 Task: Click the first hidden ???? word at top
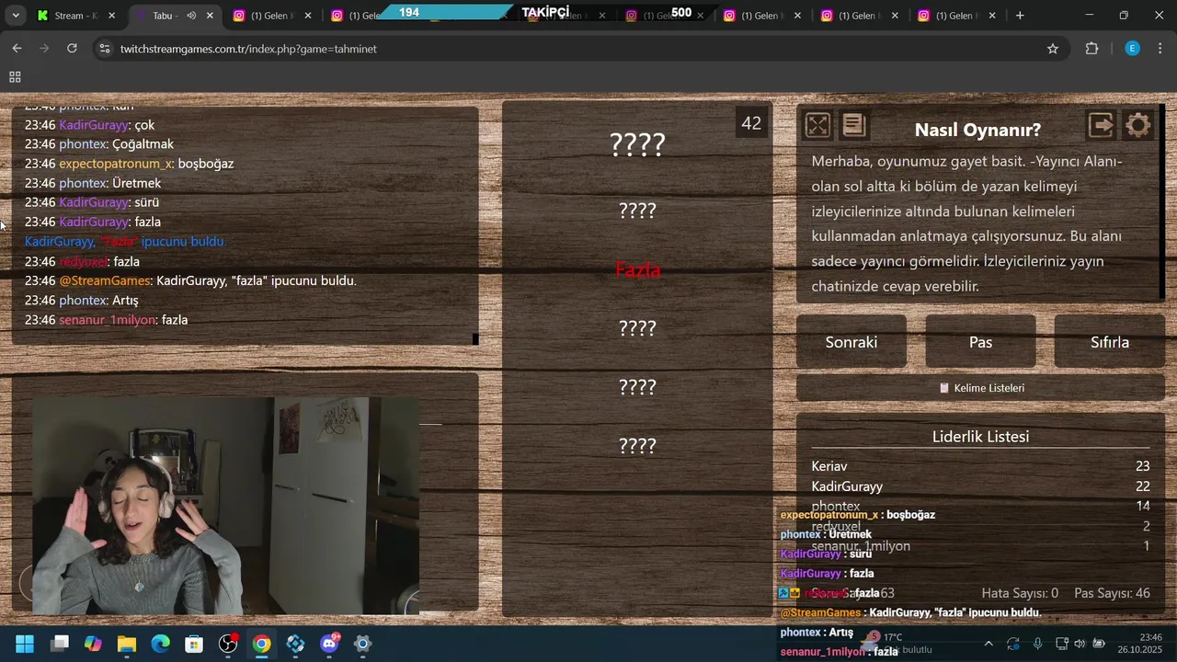637,144
